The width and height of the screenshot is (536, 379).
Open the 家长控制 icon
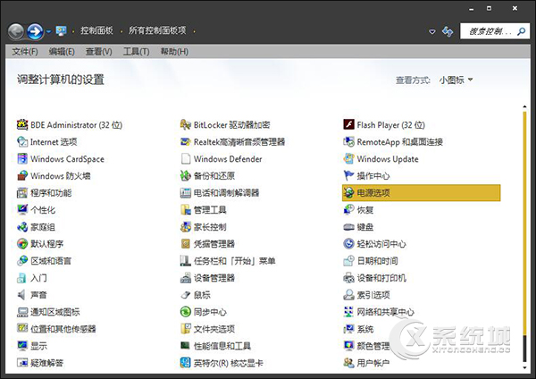tap(185, 227)
